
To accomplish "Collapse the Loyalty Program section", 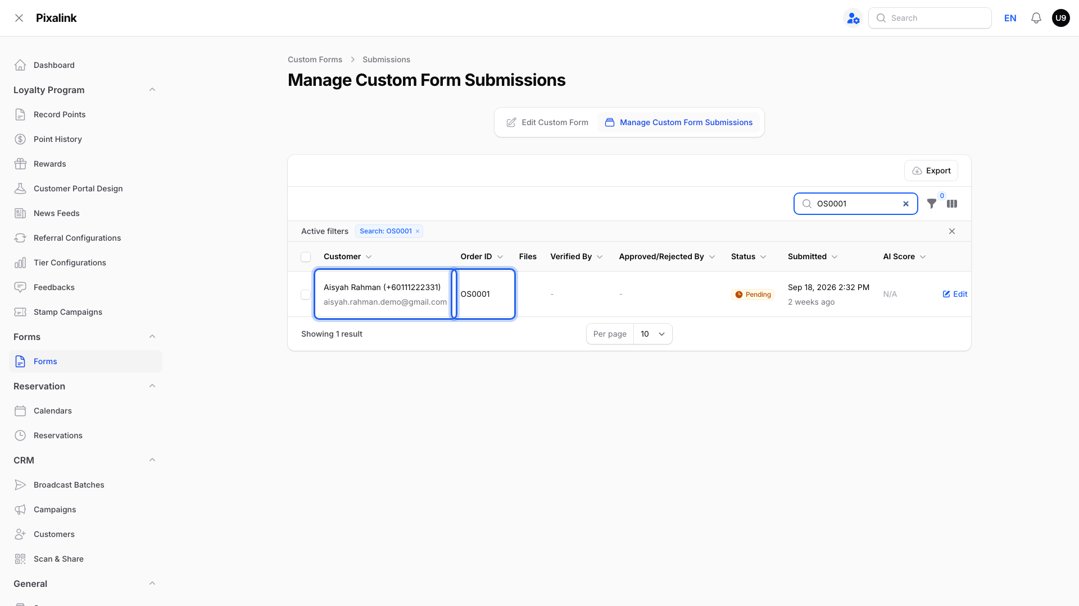I will tap(152, 90).
